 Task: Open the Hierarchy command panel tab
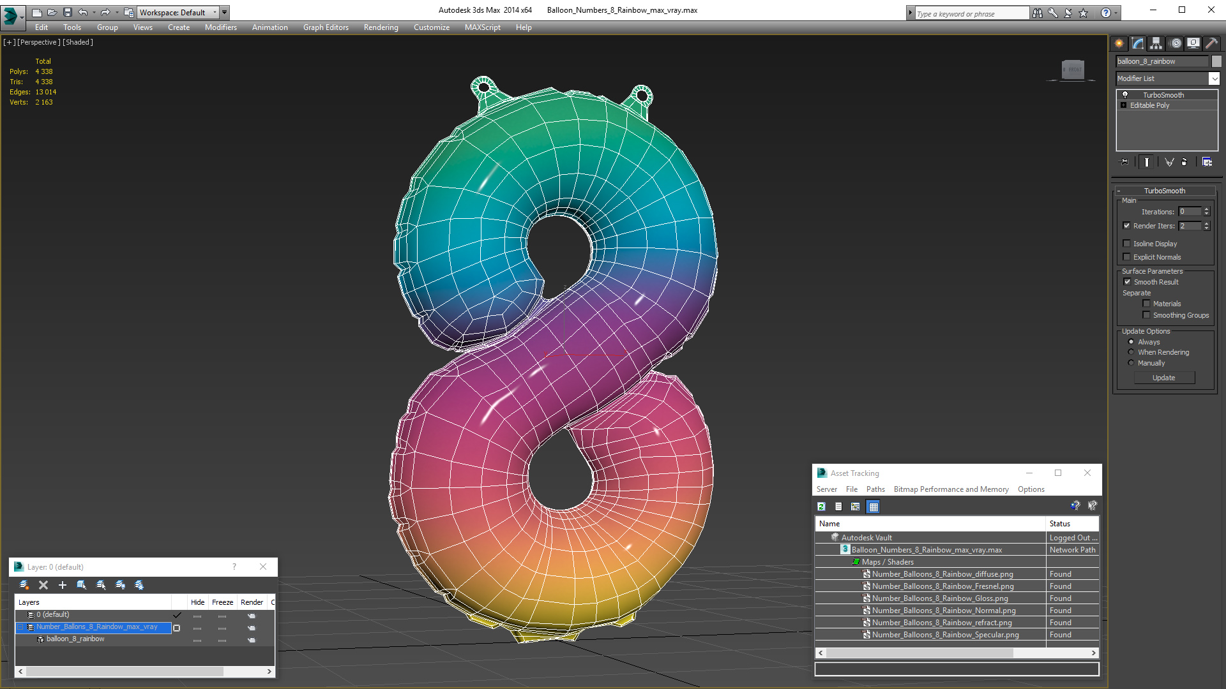[x=1156, y=43]
